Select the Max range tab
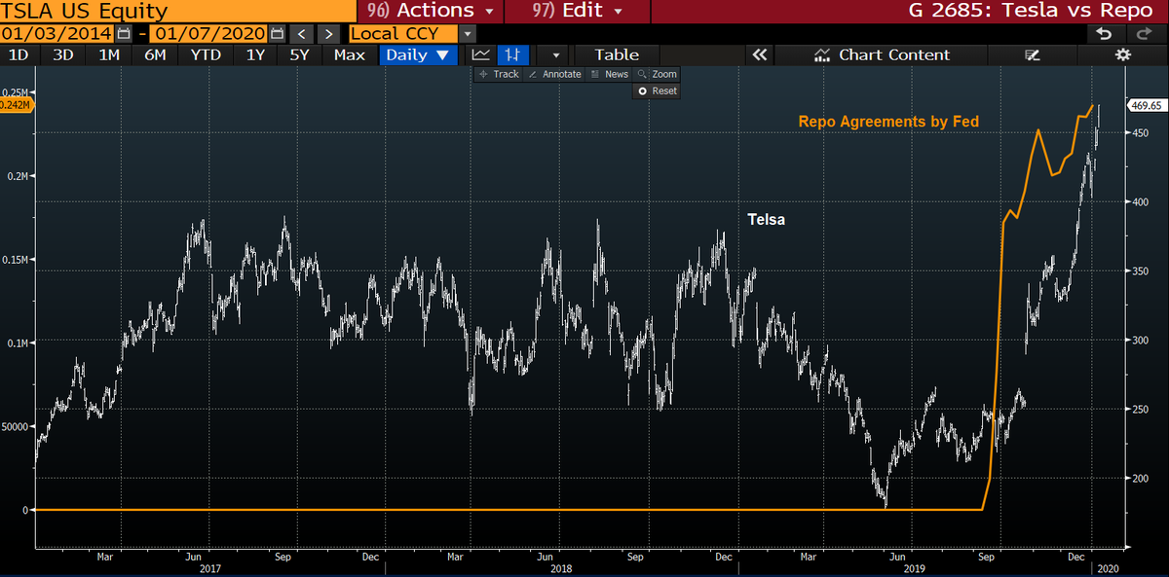The width and height of the screenshot is (1169, 577). (349, 55)
